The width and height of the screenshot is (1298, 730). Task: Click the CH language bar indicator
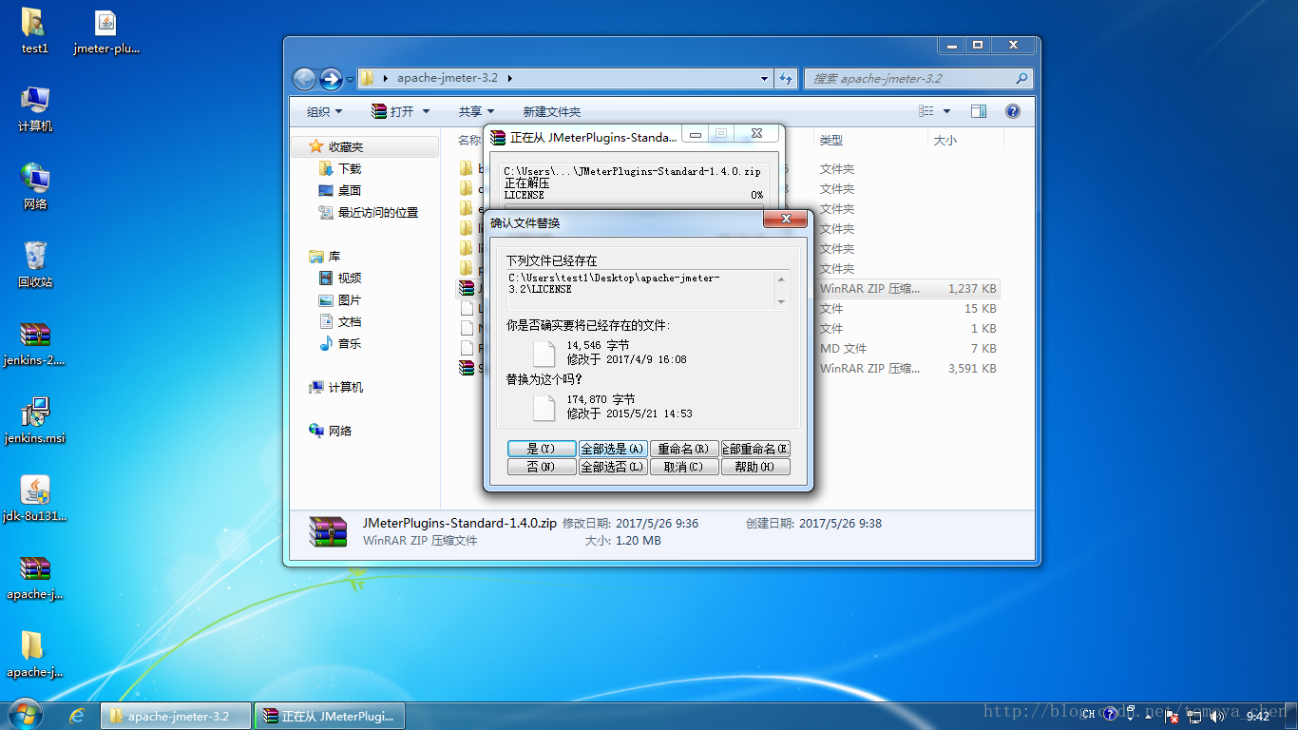pyautogui.click(x=1088, y=716)
